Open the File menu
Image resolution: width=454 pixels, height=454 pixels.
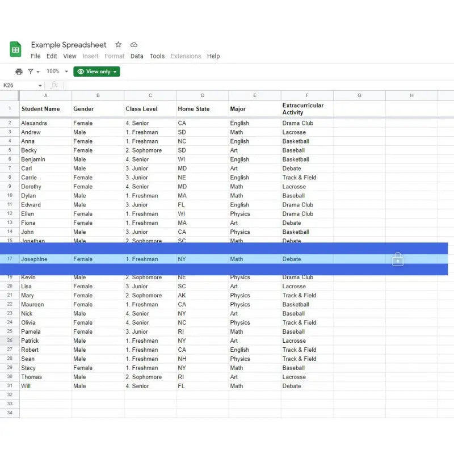pyautogui.click(x=35, y=56)
